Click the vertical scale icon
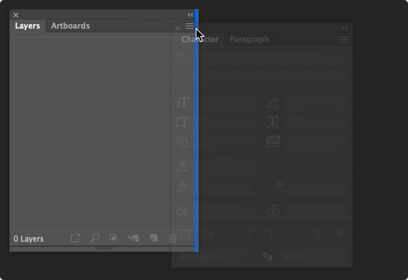 point(182,122)
